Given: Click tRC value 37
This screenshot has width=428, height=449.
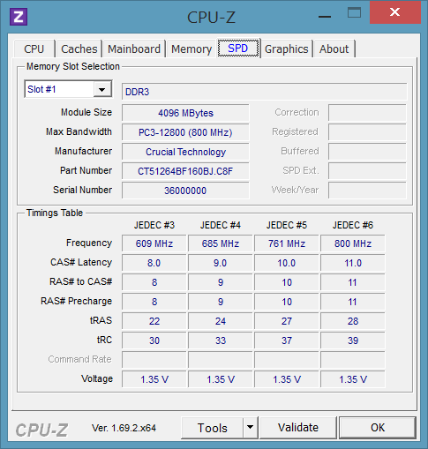Looking at the screenshot, I should (x=287, y=340).
